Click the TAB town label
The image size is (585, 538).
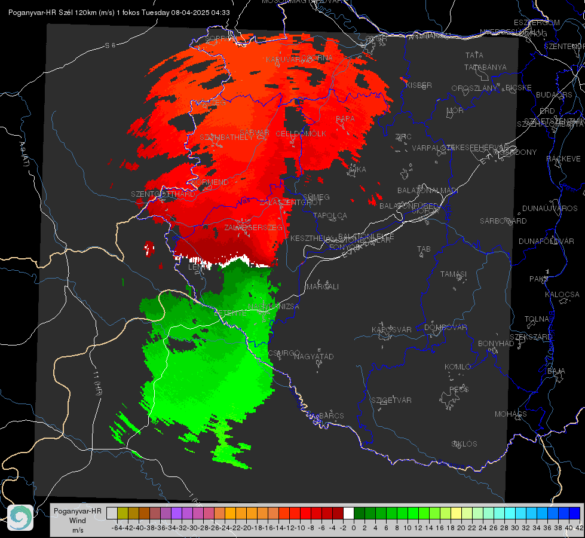pos(424,249)
